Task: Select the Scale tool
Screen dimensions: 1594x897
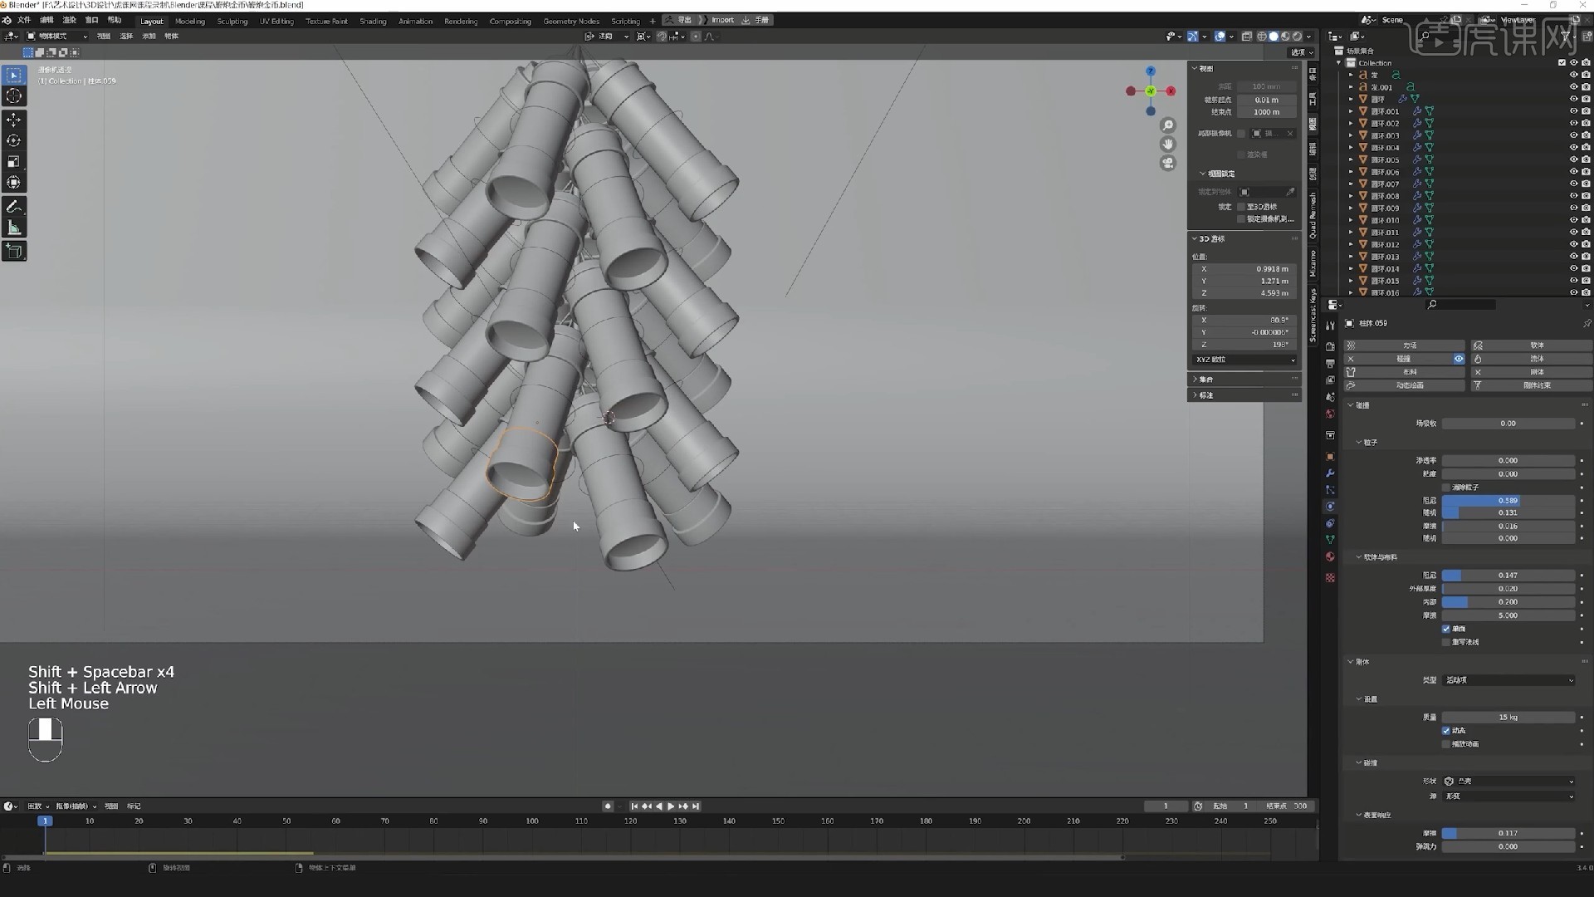Action: point(14,162)
